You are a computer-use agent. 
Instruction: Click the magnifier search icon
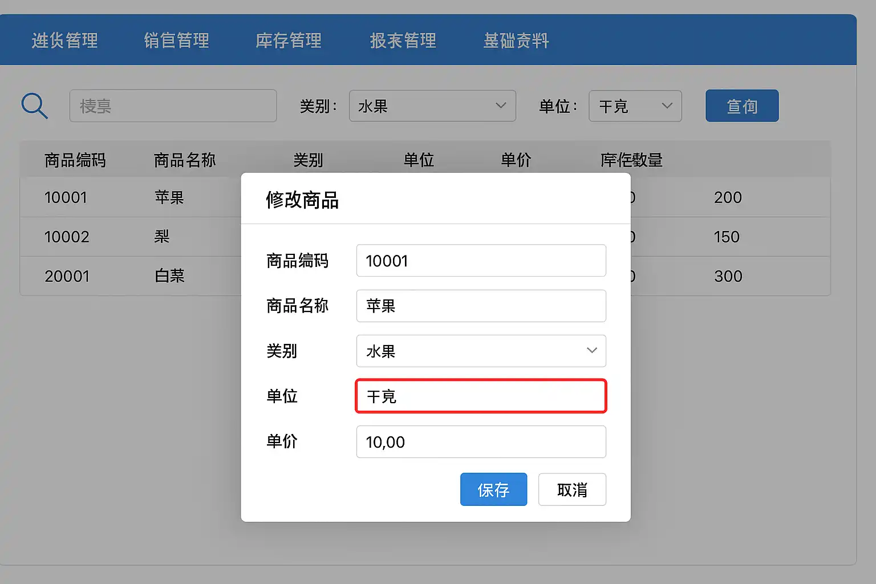(34, 106)
